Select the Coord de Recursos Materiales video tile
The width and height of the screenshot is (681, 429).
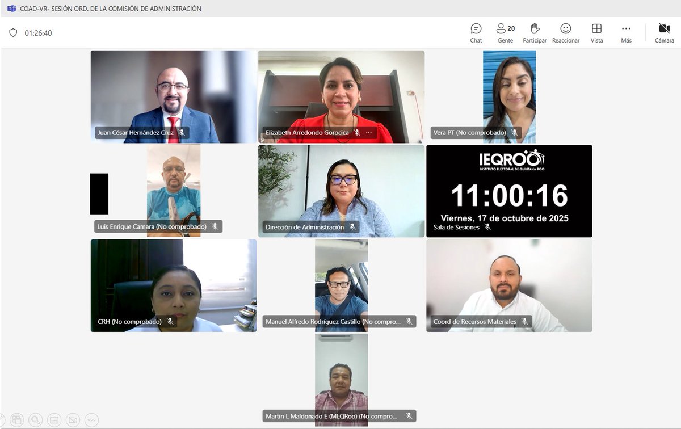pos(509,285)
